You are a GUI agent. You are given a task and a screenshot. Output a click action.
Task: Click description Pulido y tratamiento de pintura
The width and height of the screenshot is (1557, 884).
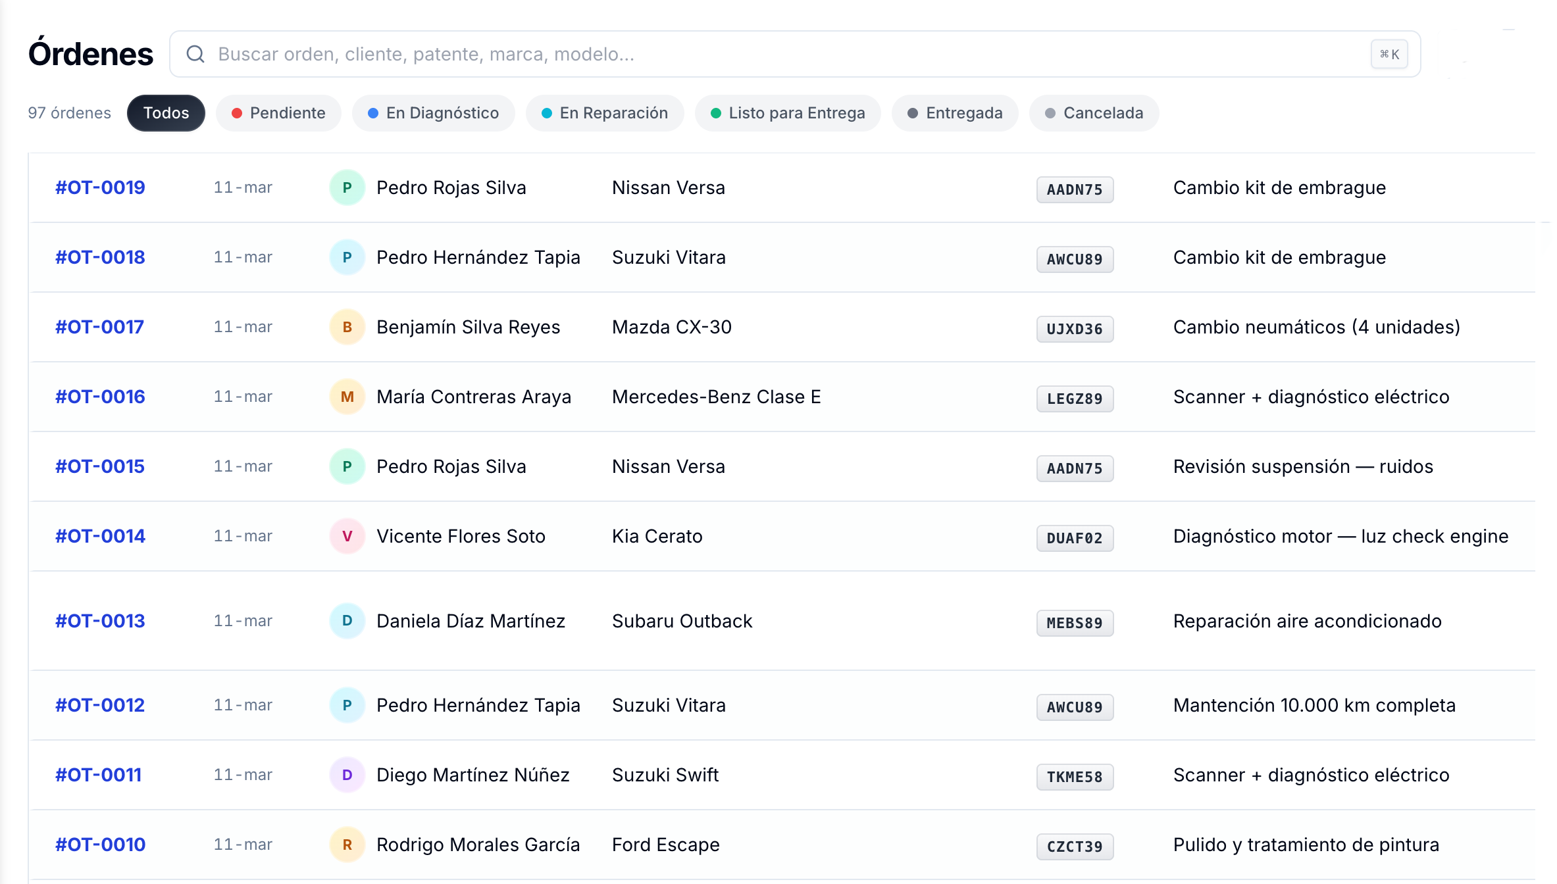tap(1306, 845)
